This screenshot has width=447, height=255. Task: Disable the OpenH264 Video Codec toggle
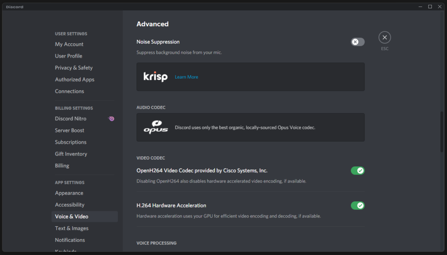pyautogui.click(x=358, y=171)
